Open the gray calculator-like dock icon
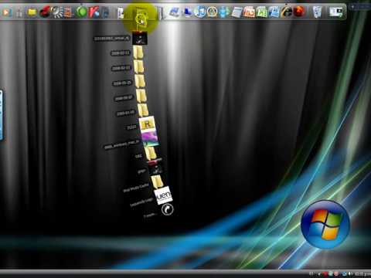 (x=237, y=12)
